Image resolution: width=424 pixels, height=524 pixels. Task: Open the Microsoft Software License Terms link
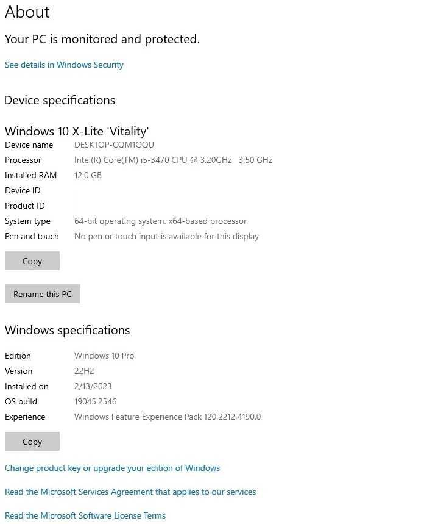pyautogui.click(x=85, y=515)
